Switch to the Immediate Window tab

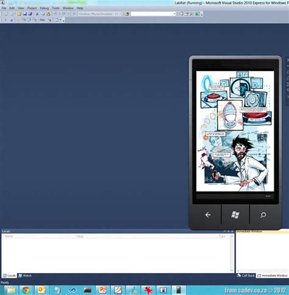point(273,275)
